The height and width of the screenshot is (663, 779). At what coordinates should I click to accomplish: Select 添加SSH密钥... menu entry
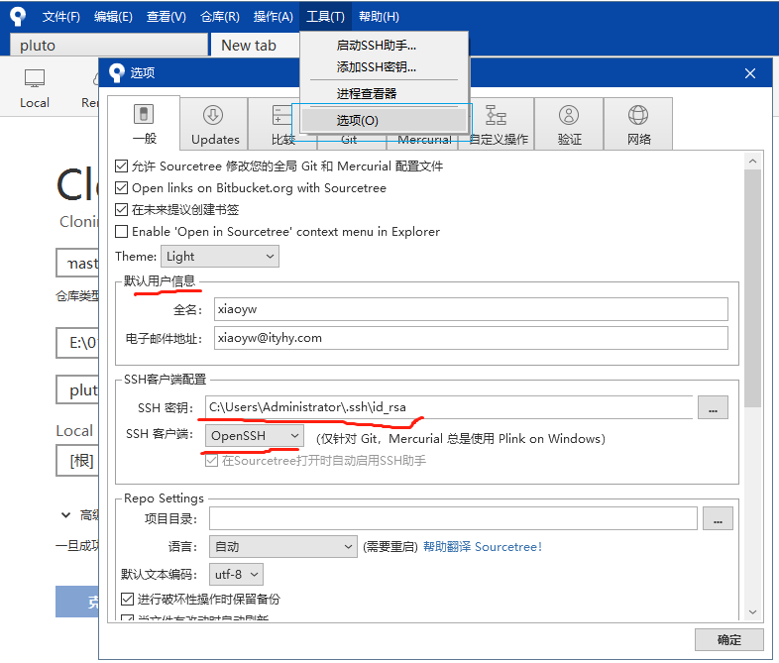point(384,66)
